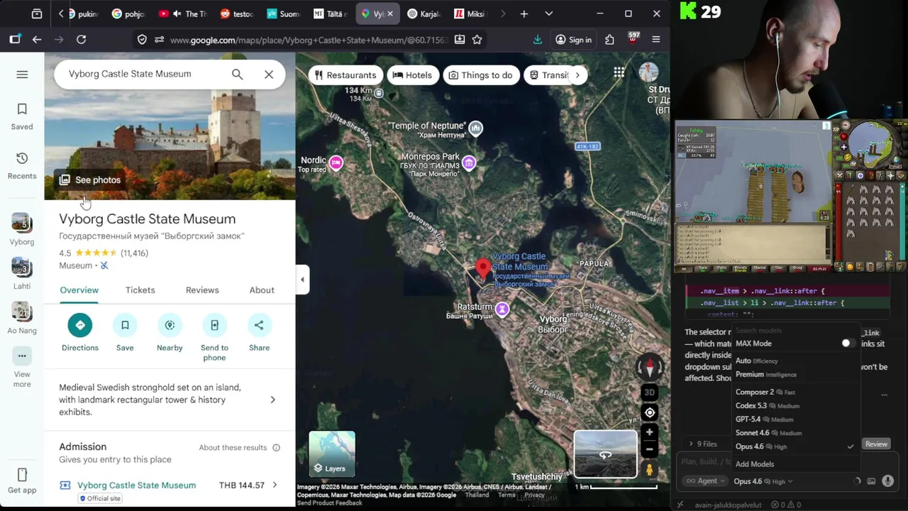Filter map by Restaurants
The image size is (908, 511).
point(345,75)
